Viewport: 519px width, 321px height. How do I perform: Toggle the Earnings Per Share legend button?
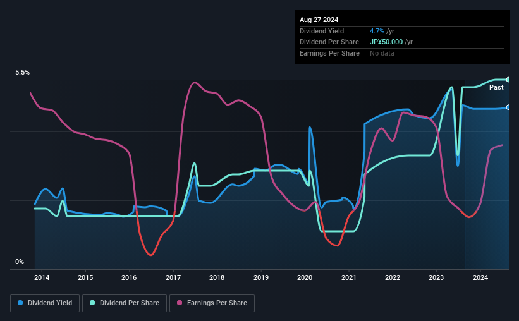click(212, 303)
